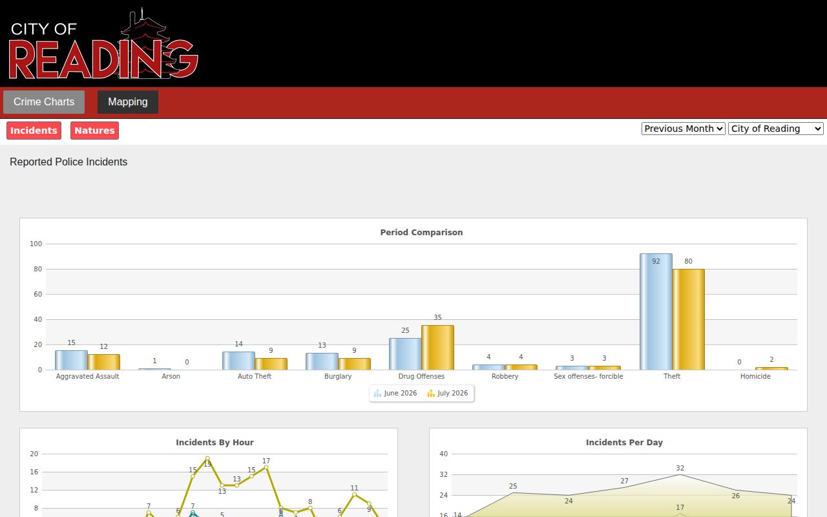Image resolution: width=827 pixels, height=517 pixels.
Task: Click the City of Reading logo
Action: click(103, 44)
